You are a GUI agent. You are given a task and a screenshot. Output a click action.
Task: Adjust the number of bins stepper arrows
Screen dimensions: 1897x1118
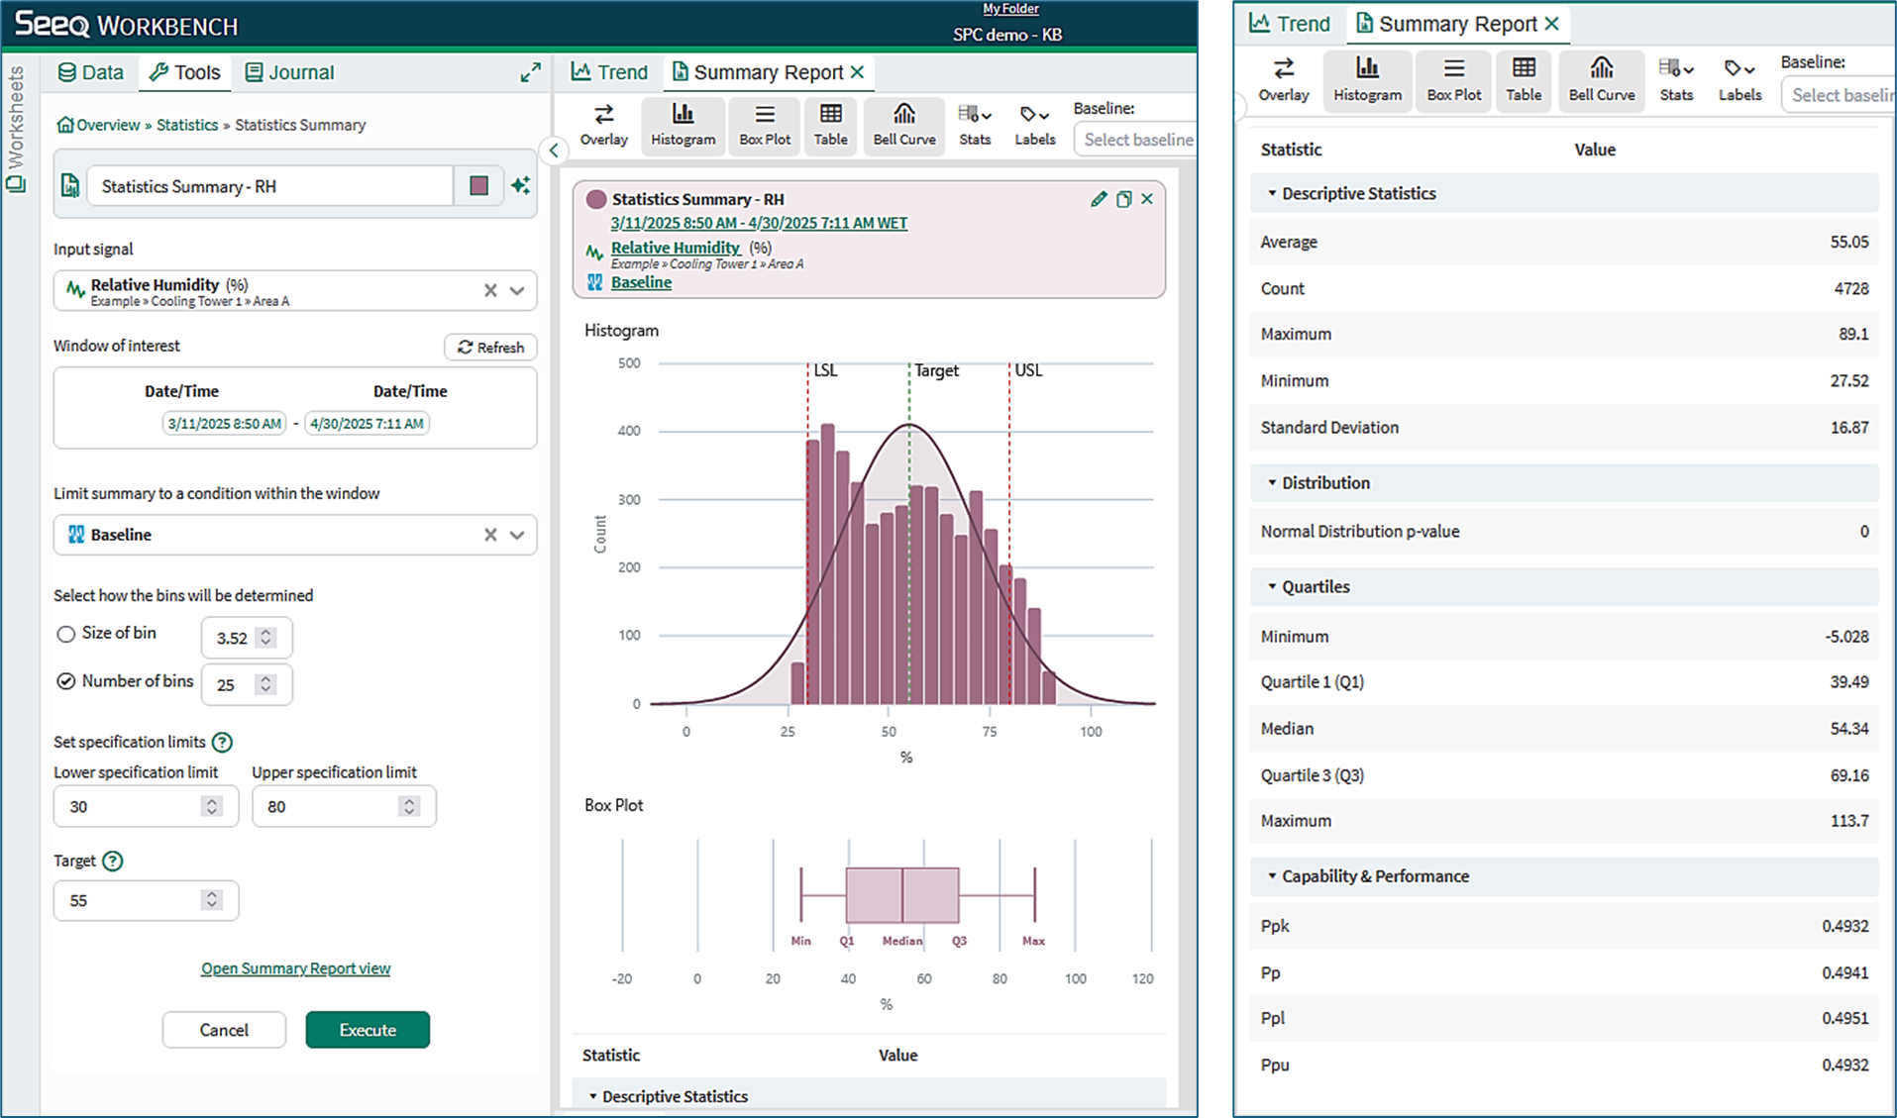click(265, 684)
